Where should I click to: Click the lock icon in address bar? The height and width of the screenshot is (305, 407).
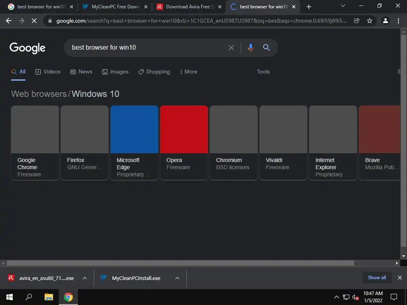click(x=50, y=21)
